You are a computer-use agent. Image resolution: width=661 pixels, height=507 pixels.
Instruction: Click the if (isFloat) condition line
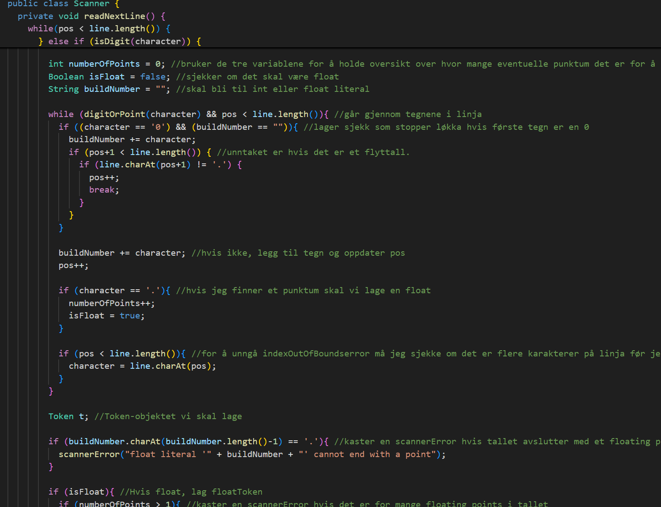(x=82, y=492)
